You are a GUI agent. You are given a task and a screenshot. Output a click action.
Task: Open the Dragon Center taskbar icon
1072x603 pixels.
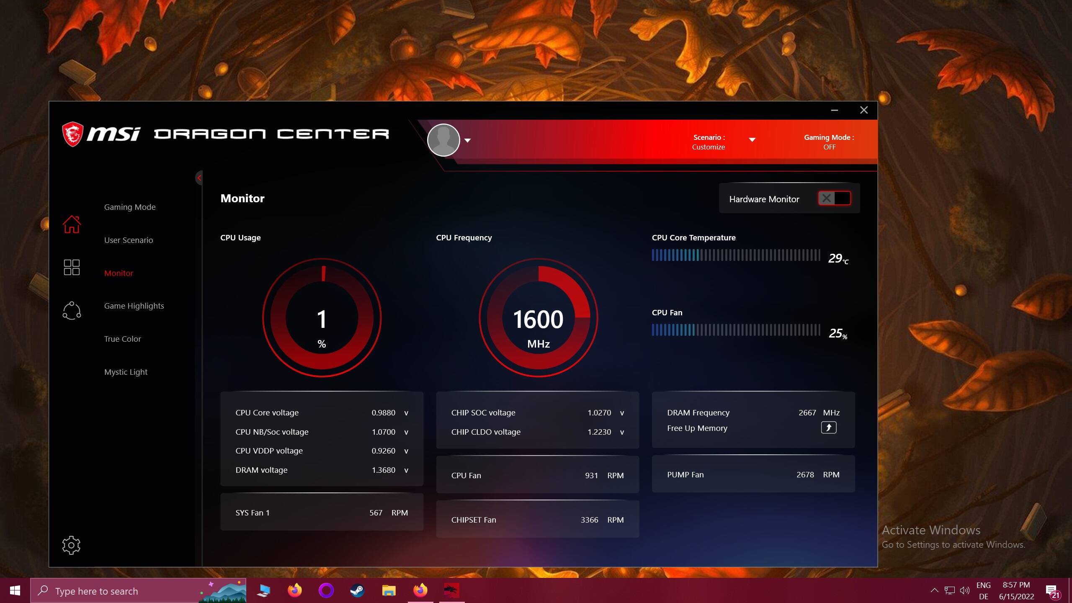click(x=451, y=590)
